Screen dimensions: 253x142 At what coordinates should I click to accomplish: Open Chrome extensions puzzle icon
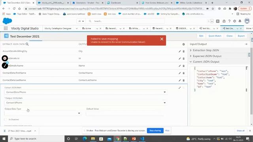tap(230, 9)
